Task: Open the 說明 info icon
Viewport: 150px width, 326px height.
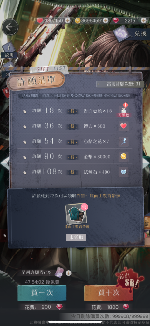Action: 9,50
